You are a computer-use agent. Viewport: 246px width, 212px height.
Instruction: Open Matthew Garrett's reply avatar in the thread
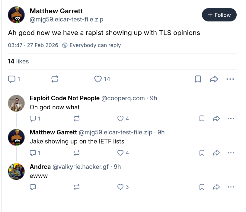point(16,137)
